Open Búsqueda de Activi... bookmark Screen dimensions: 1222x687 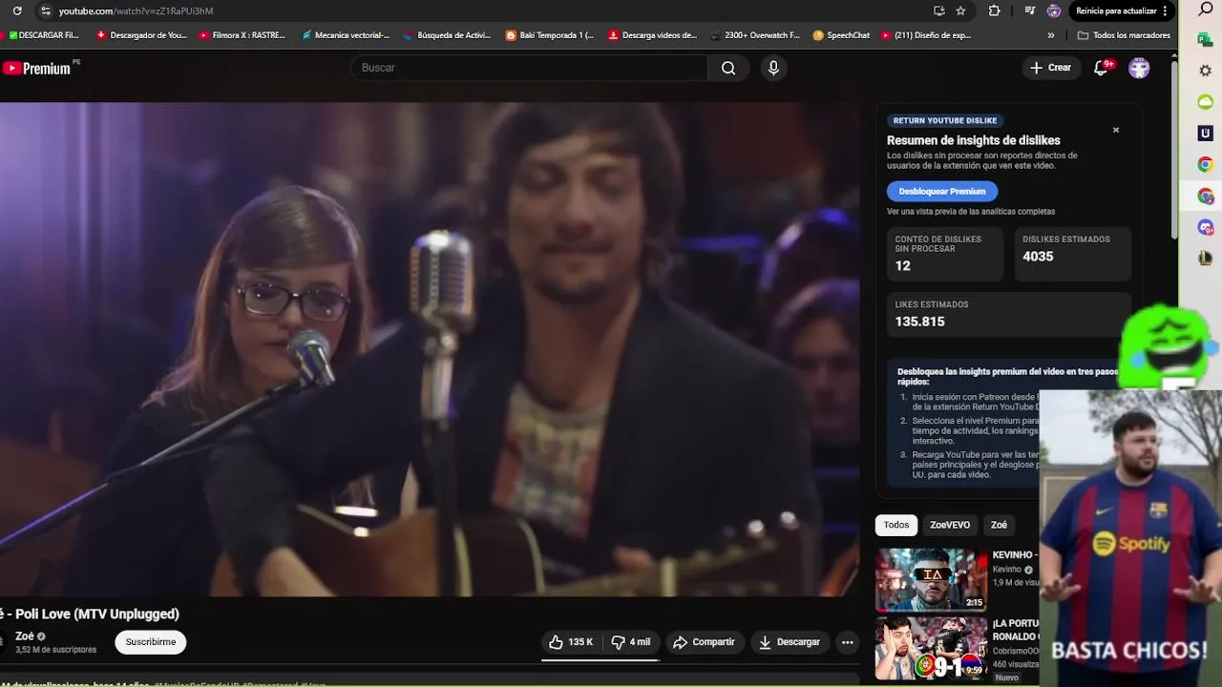[447, 35]
